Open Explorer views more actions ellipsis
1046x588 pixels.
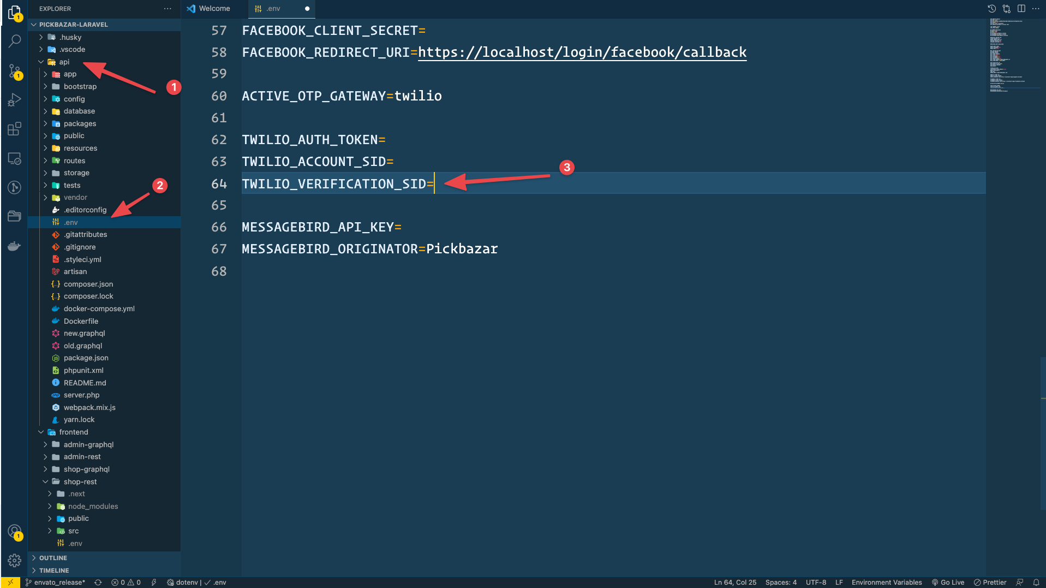coord(168,9)
